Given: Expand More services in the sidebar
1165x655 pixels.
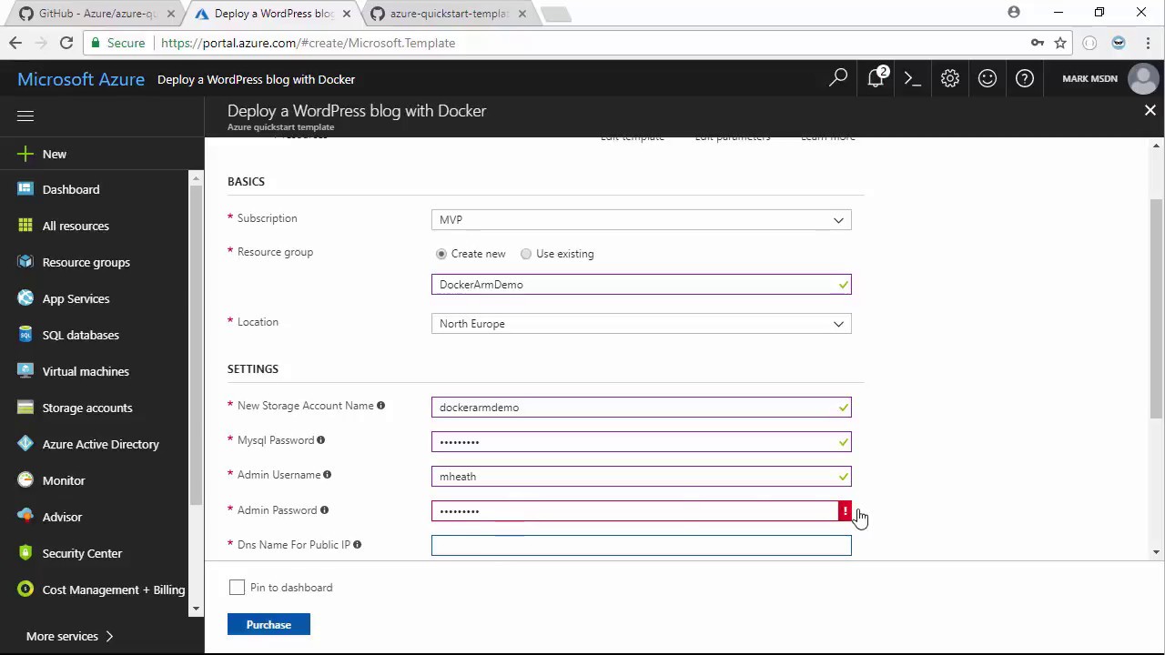Looking at the screenshot, I should click(70, 636).
